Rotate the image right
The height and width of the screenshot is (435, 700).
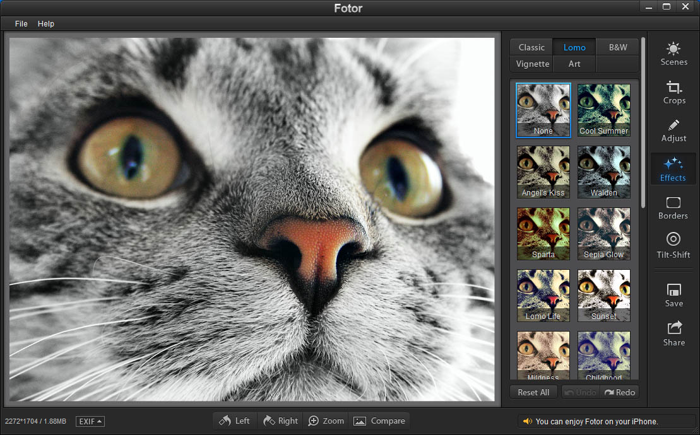280,420
